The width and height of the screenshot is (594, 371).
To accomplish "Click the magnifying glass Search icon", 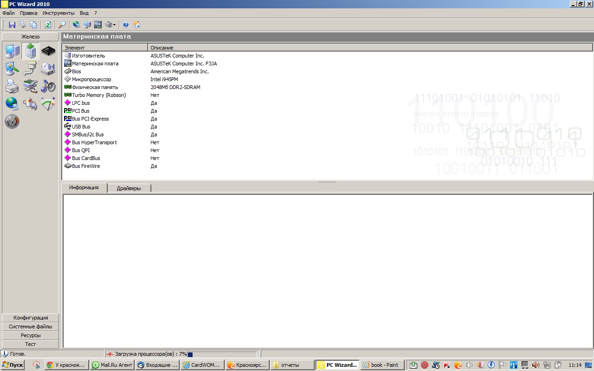I will (x=62, y=25).
